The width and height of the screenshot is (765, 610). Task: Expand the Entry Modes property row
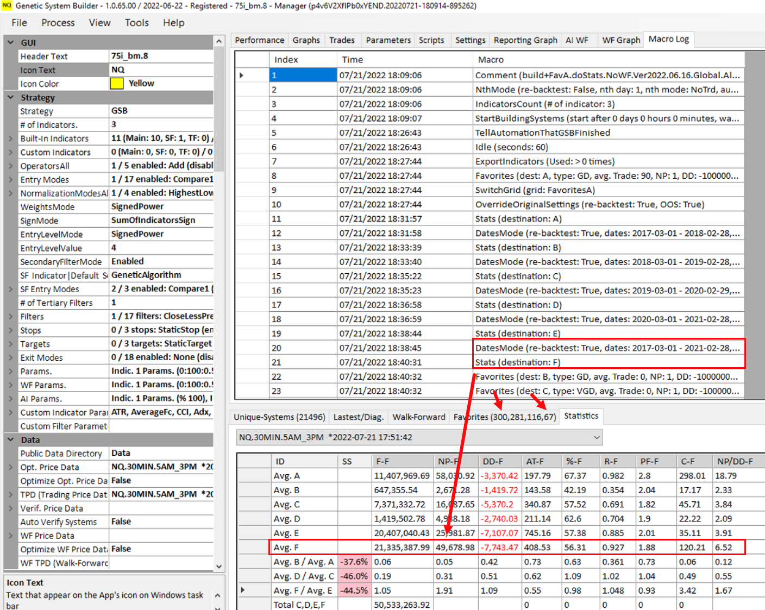[x=10, y=179]
